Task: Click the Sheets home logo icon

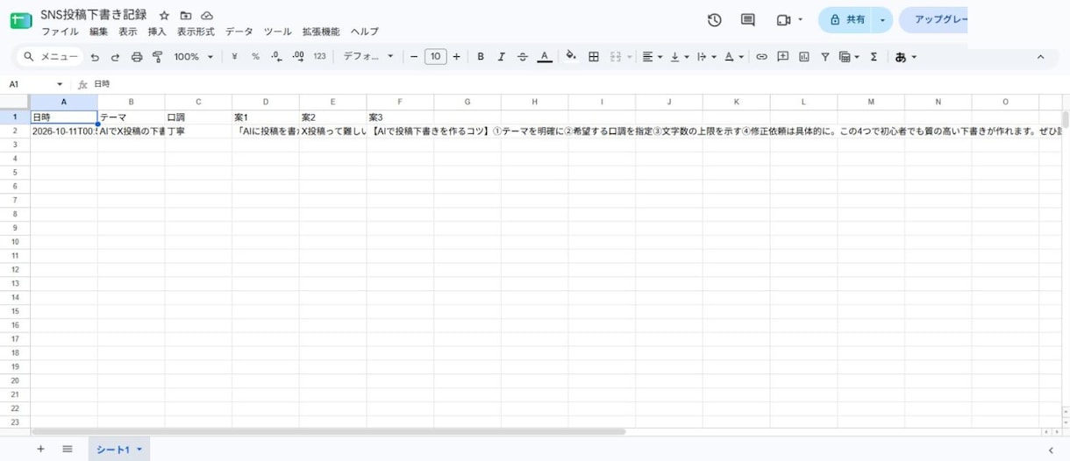Action: click(21, 21)
